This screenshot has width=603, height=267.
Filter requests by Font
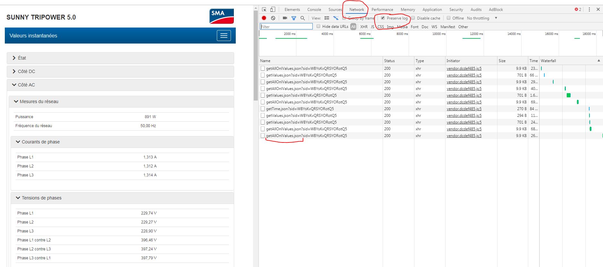[414, 27]
